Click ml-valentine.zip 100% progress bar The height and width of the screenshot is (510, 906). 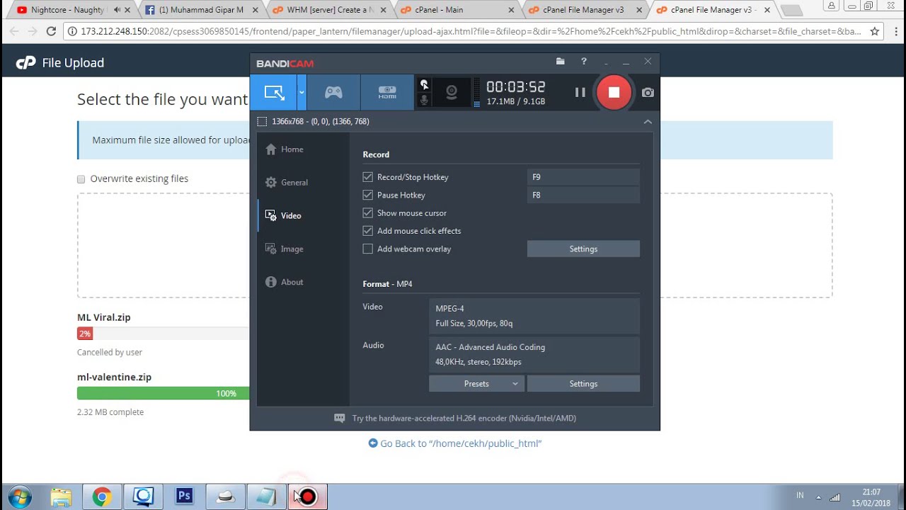(x=164, y=393)
